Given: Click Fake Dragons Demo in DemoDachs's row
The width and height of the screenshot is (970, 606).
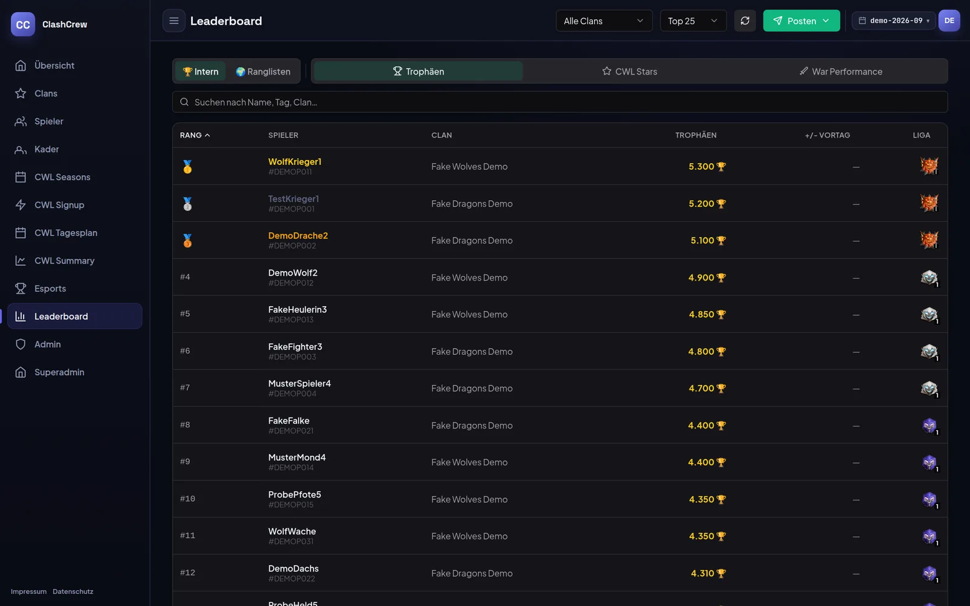Looking at the screenshot, I should (x=472, y=573).
